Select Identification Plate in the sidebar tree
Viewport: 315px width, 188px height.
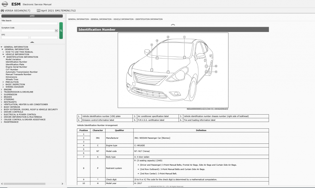pyautogui.click(x=14, y=65)
